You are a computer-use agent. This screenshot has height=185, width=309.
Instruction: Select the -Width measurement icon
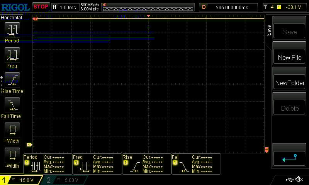(x=12, y=155)
